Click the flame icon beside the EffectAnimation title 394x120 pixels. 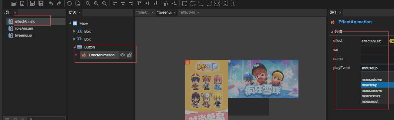333,22
